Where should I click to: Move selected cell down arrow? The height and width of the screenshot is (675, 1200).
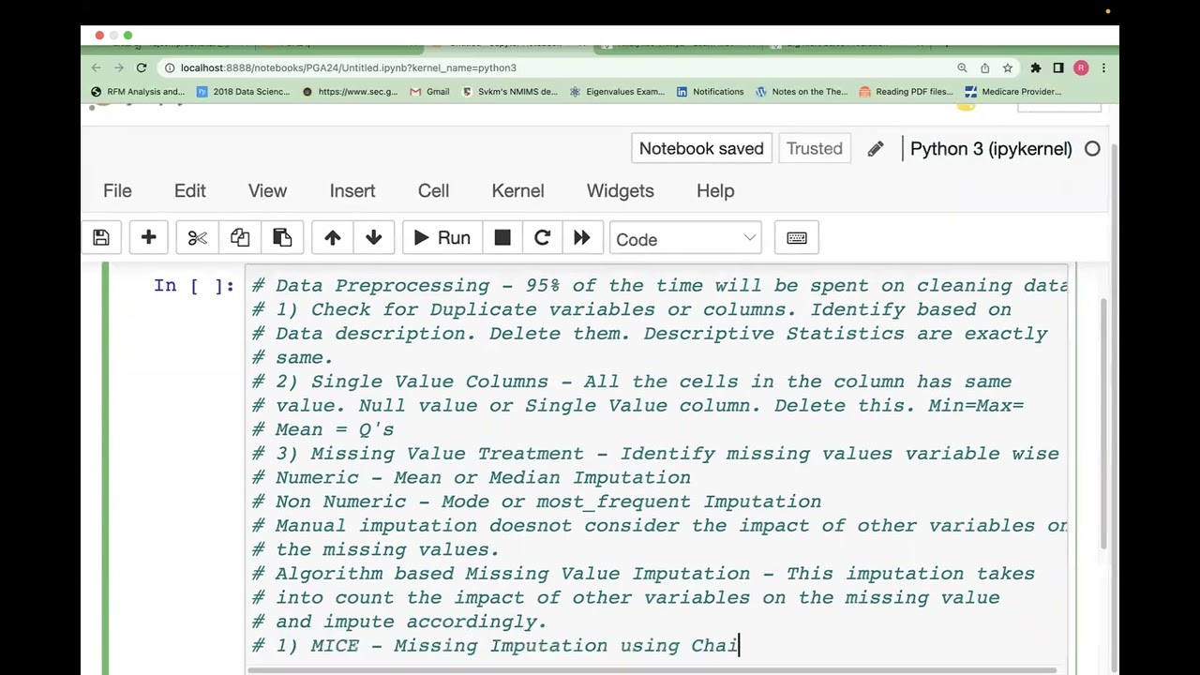pos(373,238)
